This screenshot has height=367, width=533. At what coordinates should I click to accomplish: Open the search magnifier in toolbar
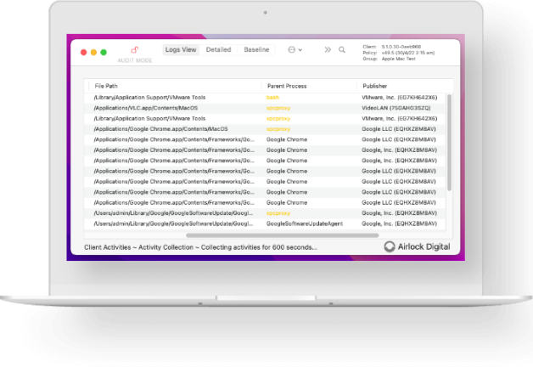tap(342, 50)
